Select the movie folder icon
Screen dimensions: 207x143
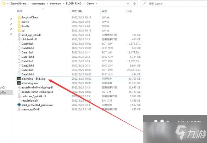click(x=19, y=22)
